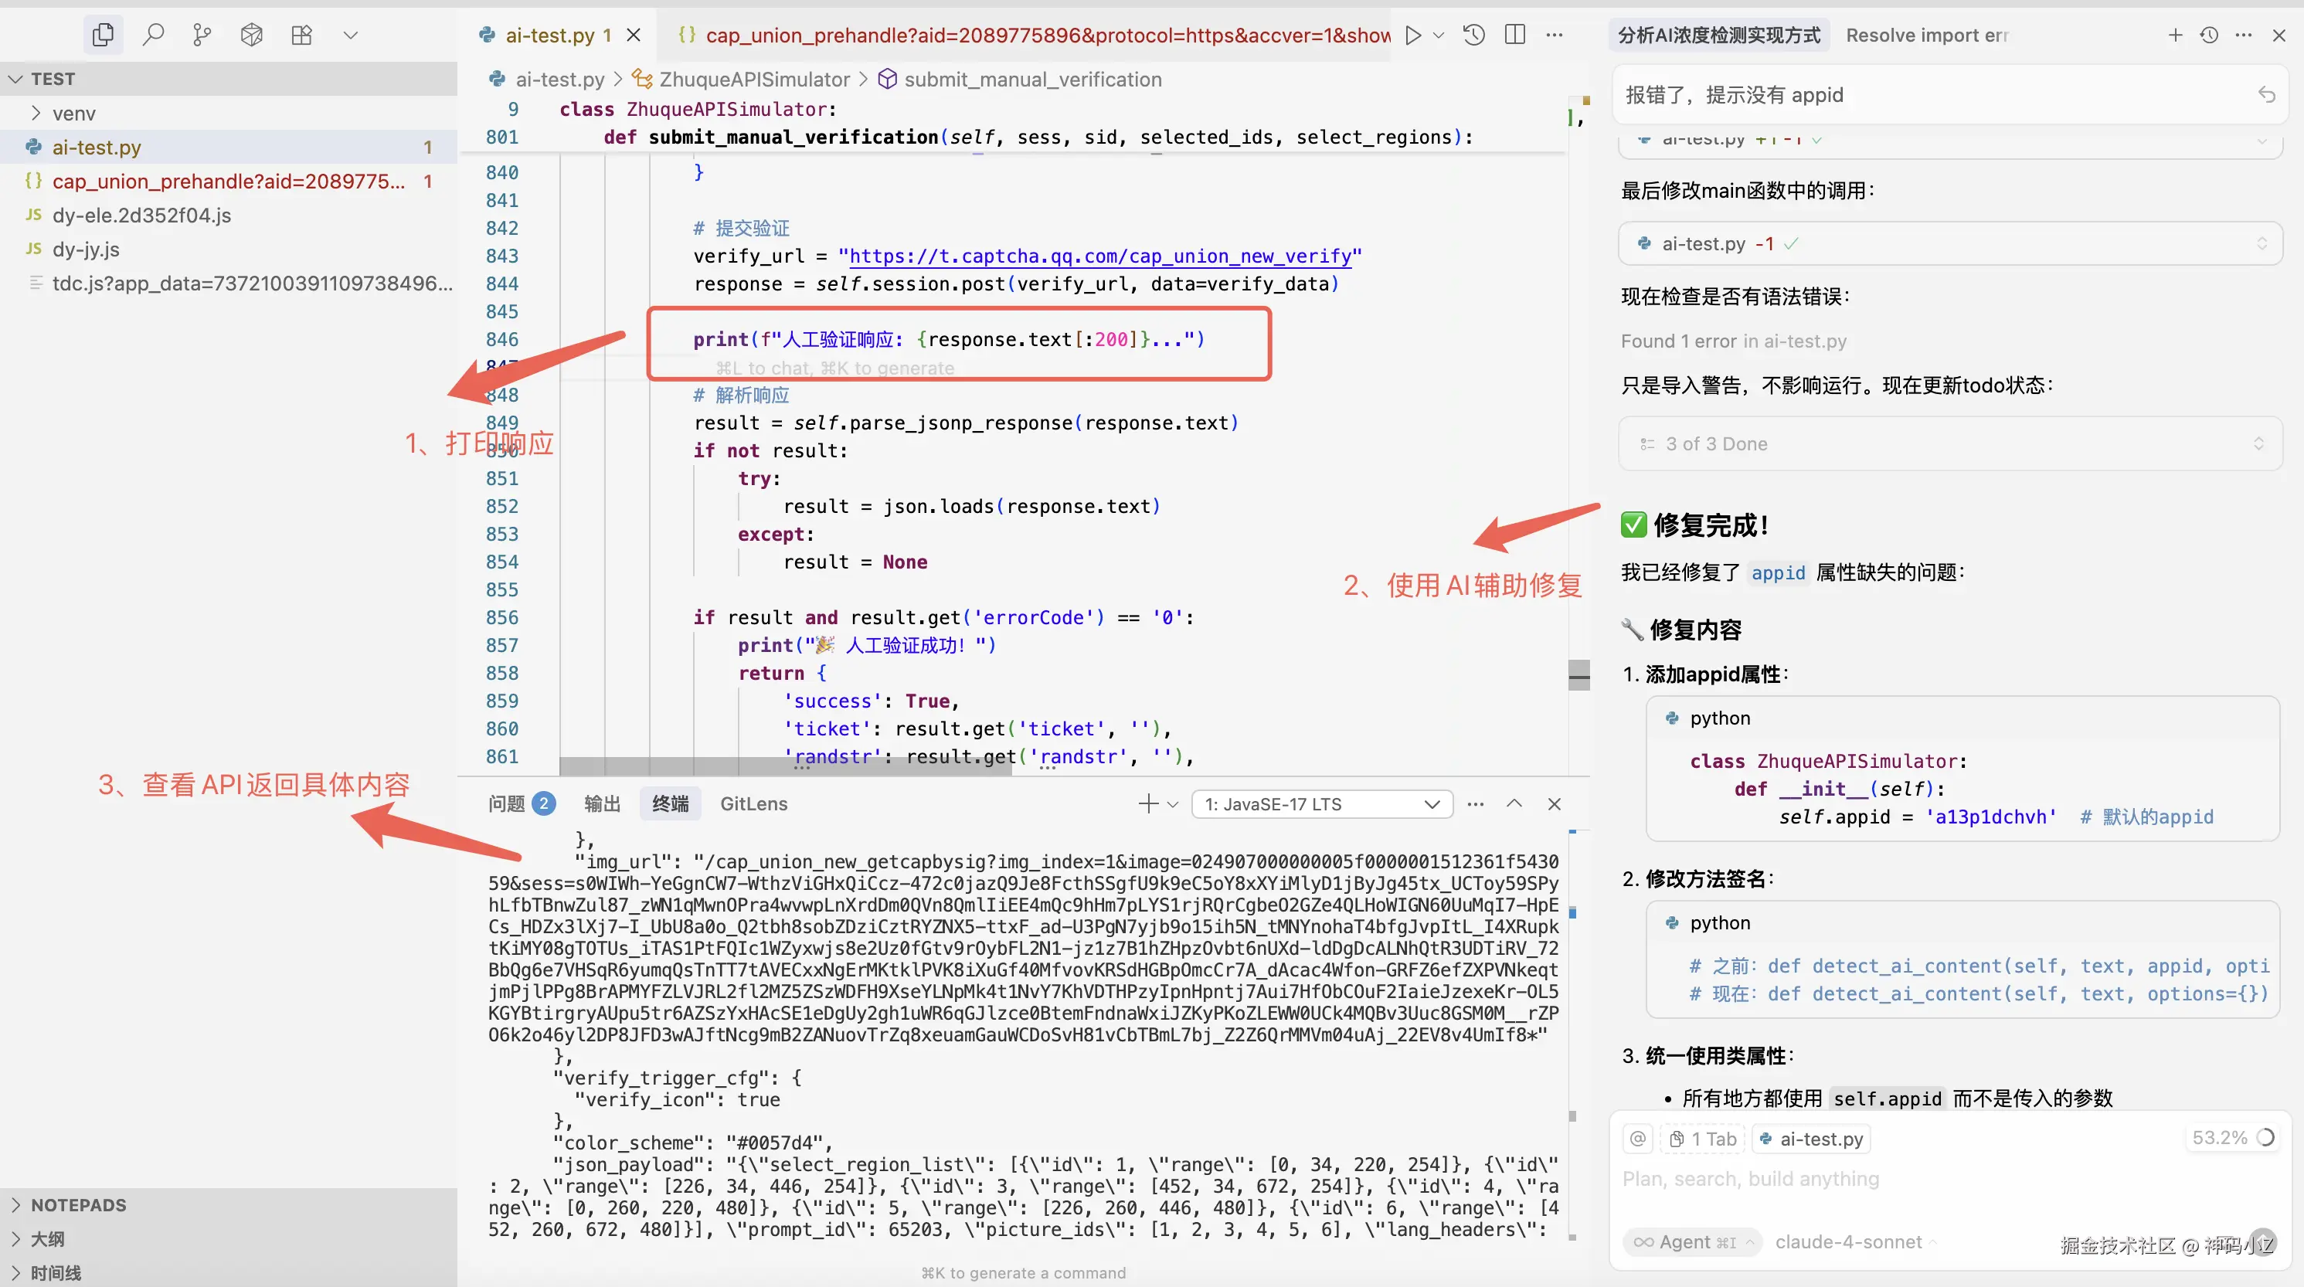Open the chat history clock icon

(2208, 35)
